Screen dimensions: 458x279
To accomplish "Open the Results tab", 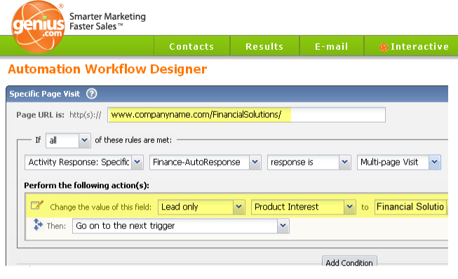I will tap(264, 46).
